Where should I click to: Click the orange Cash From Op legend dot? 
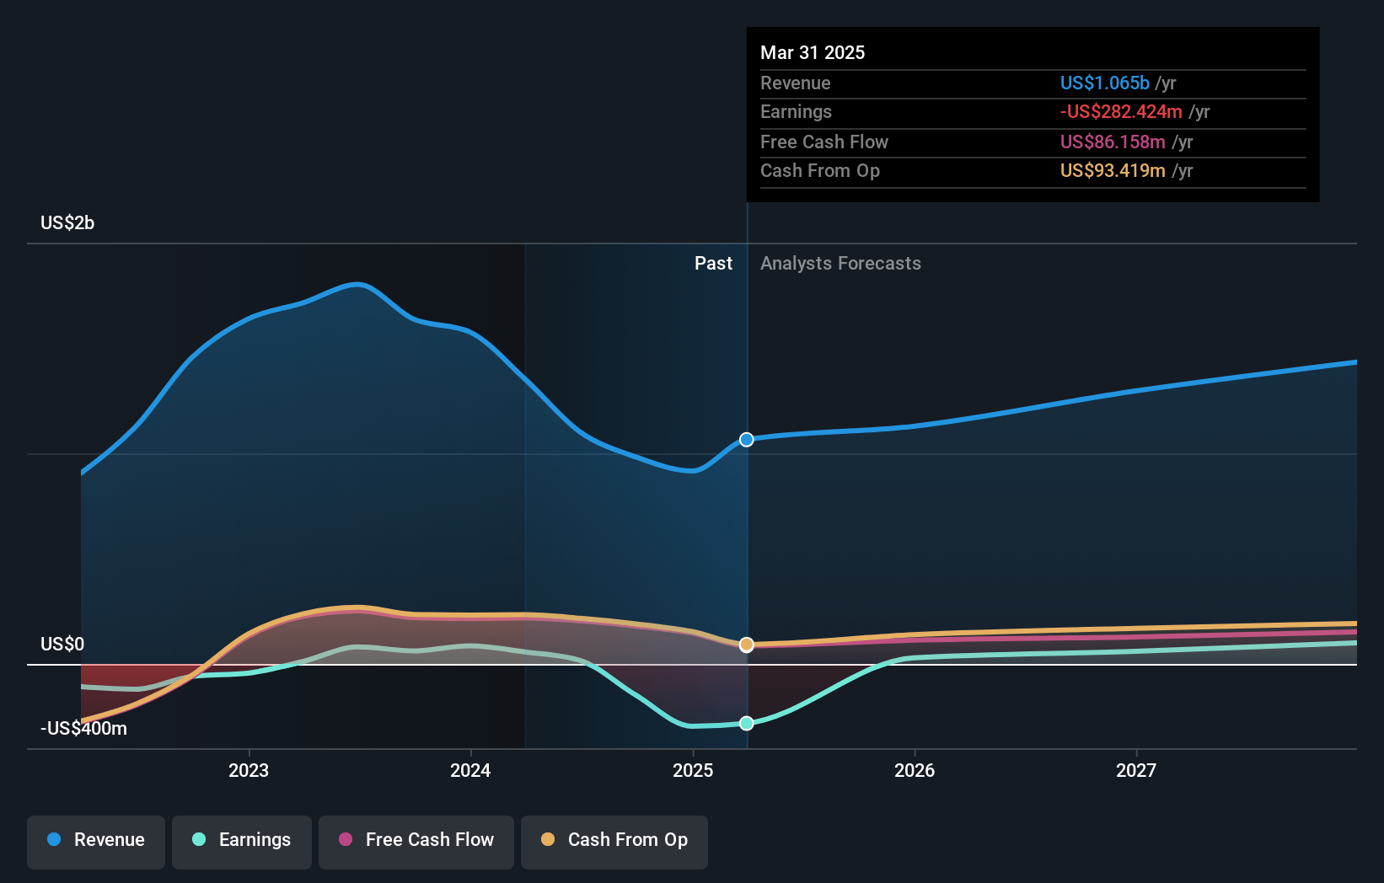click(x=548, y=839)
